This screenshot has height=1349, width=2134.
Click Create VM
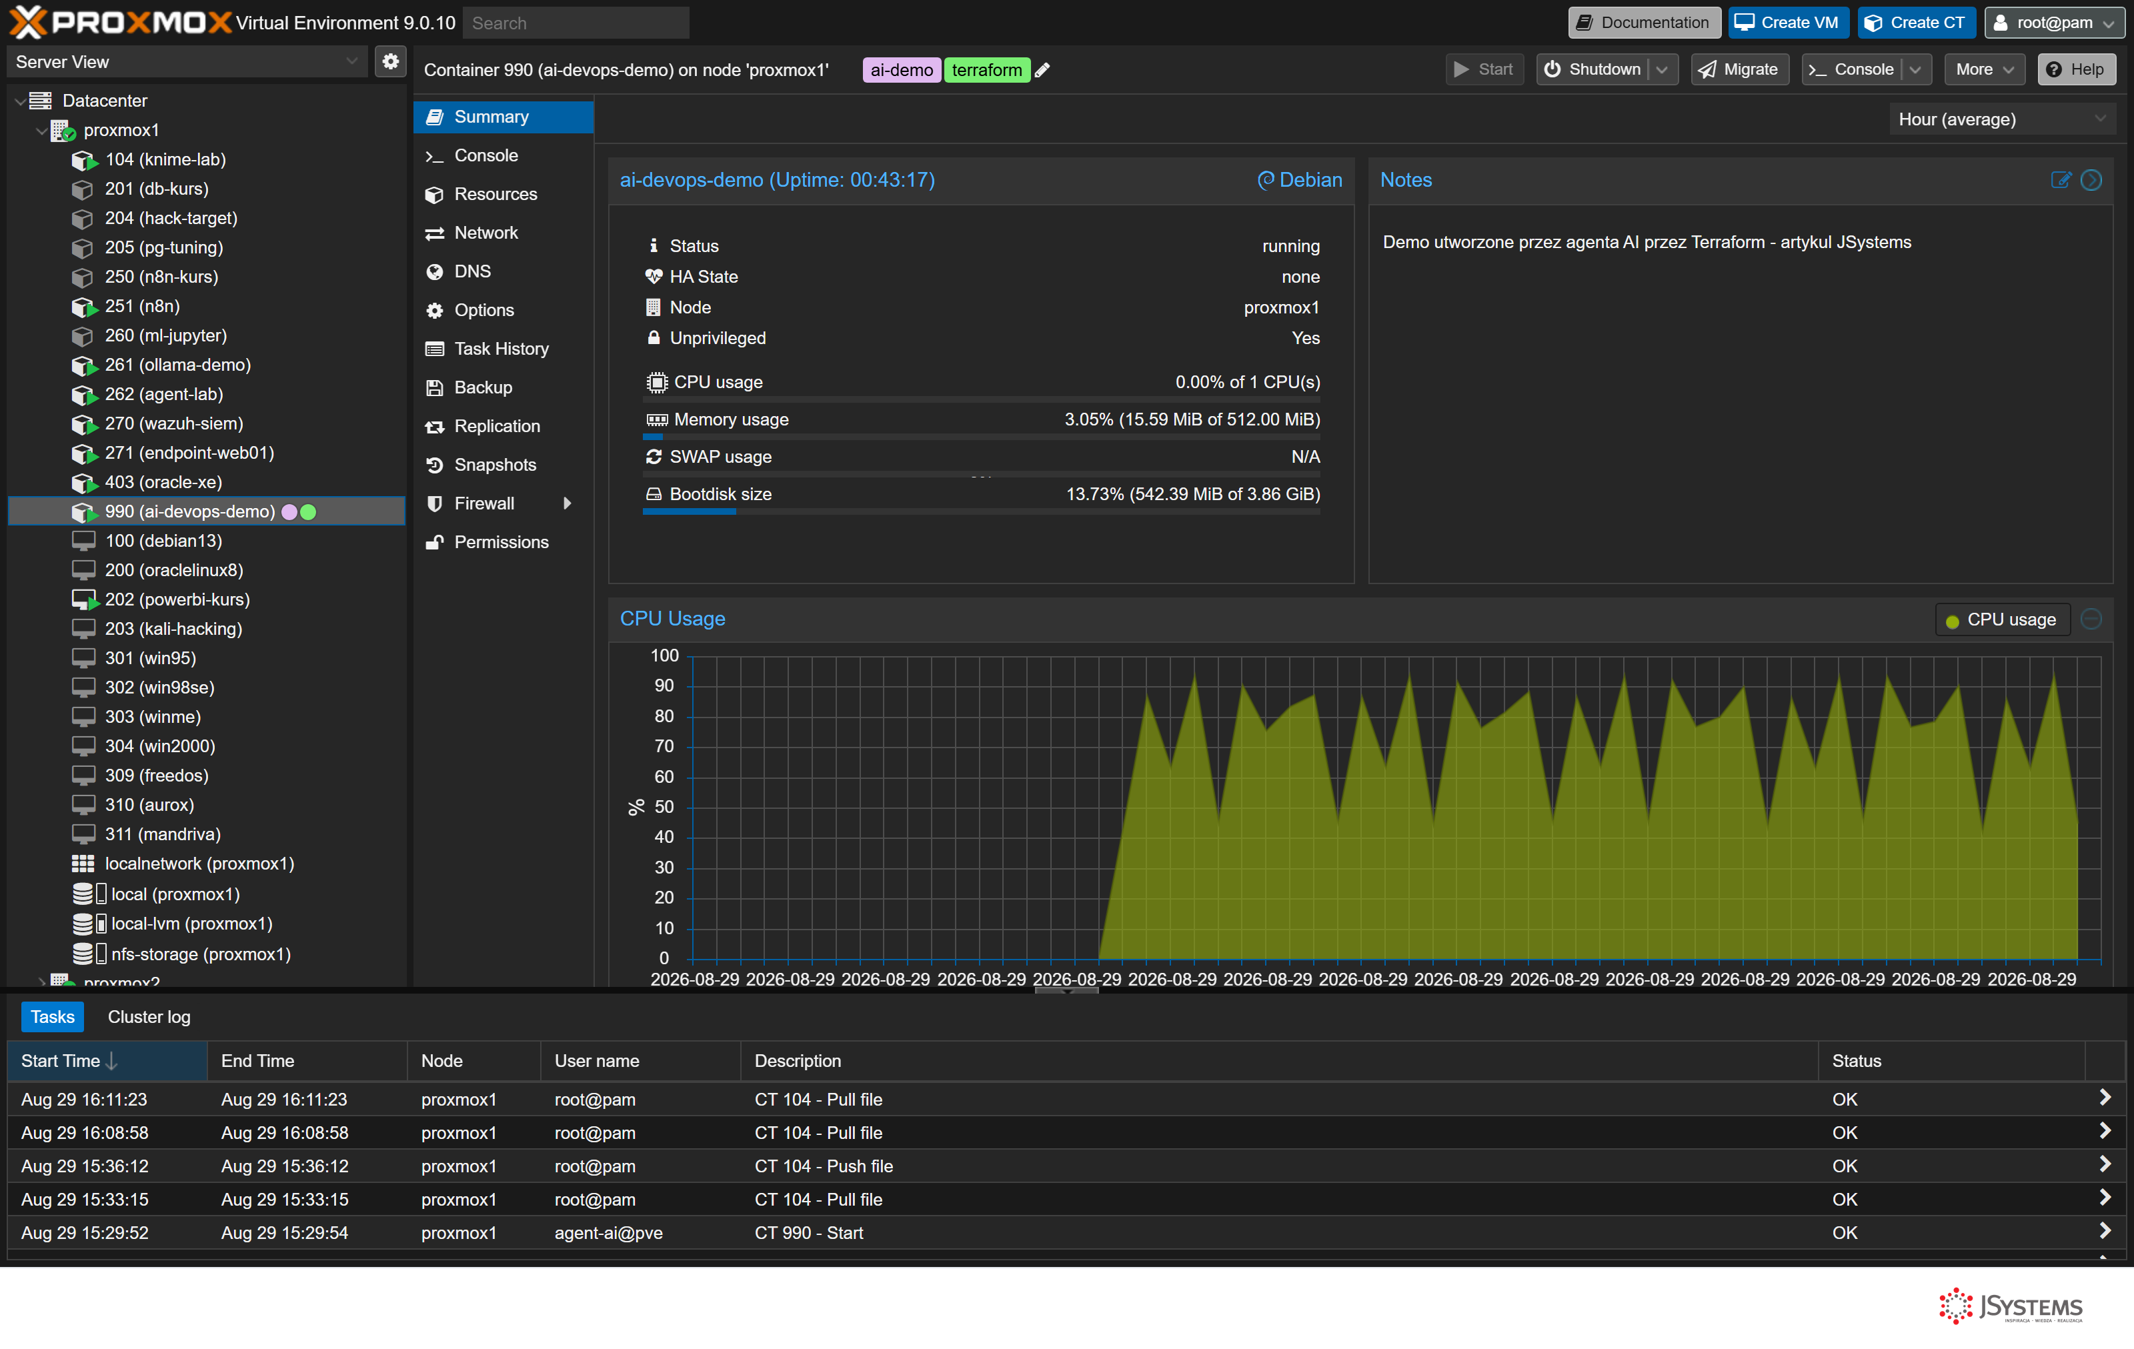pos(1787,22)
